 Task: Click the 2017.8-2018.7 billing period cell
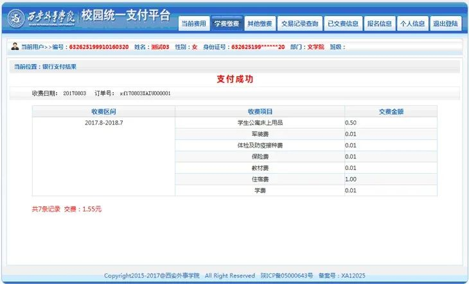click(103, 122)
